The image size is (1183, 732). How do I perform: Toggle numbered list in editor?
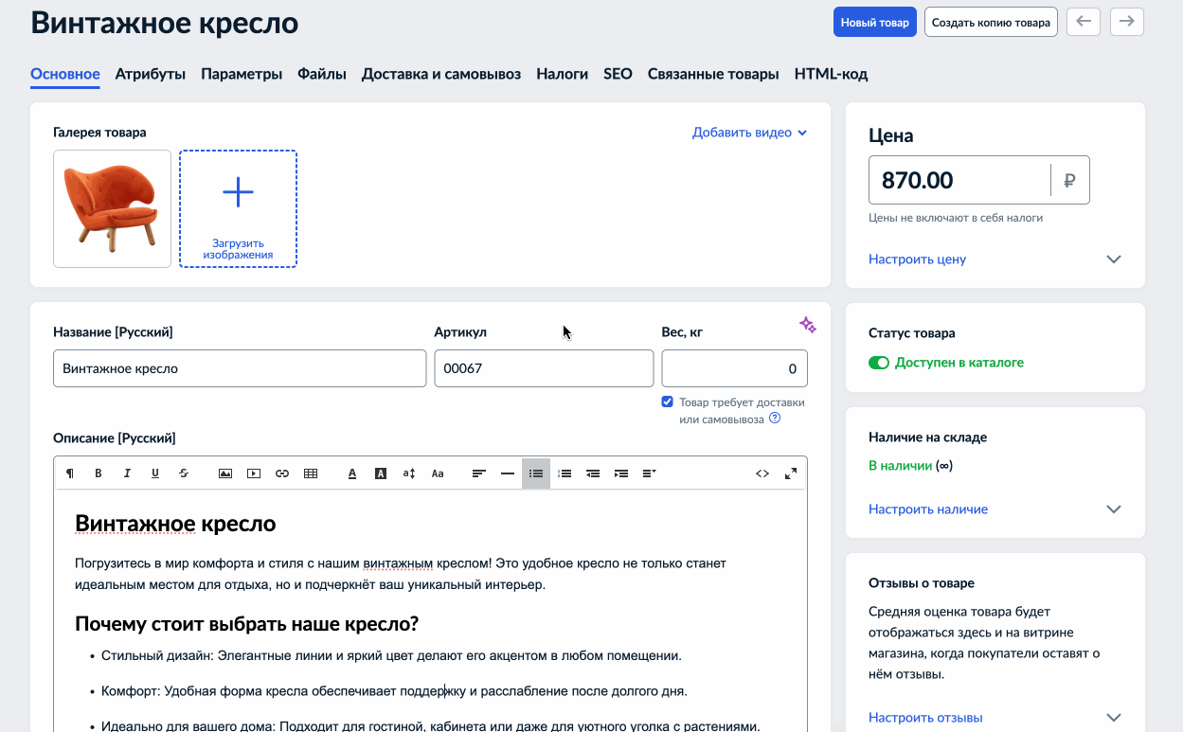[x=565, y=473]
